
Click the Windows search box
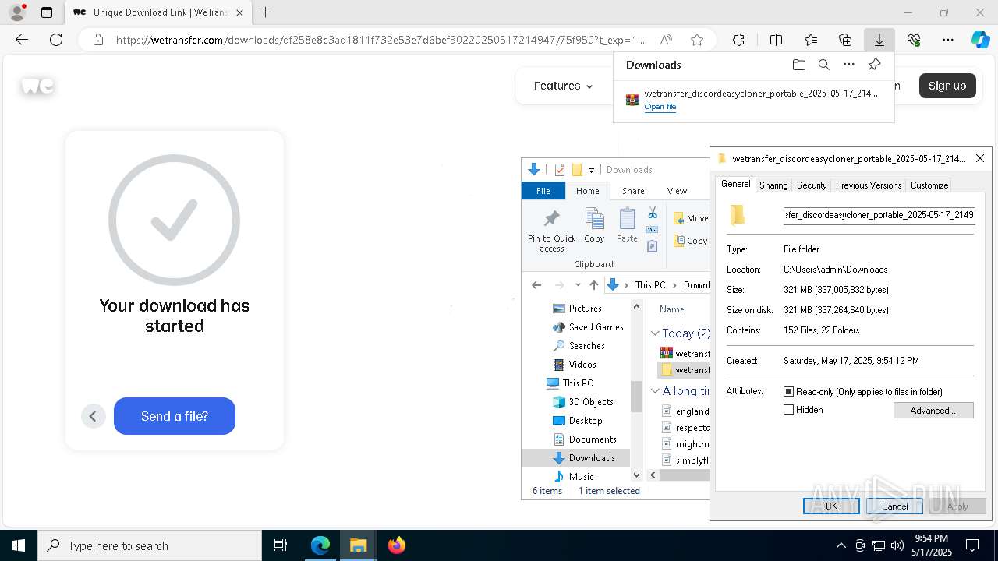pos(150,545)
